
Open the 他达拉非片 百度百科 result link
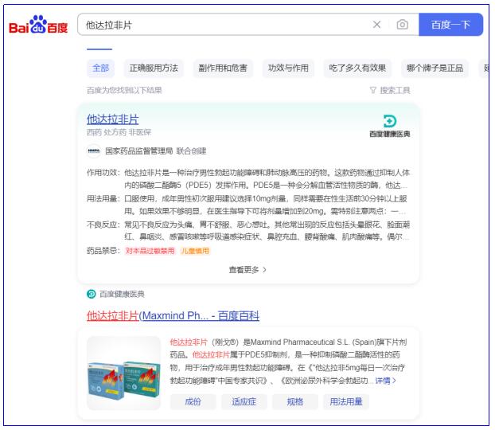click(173, 315)
